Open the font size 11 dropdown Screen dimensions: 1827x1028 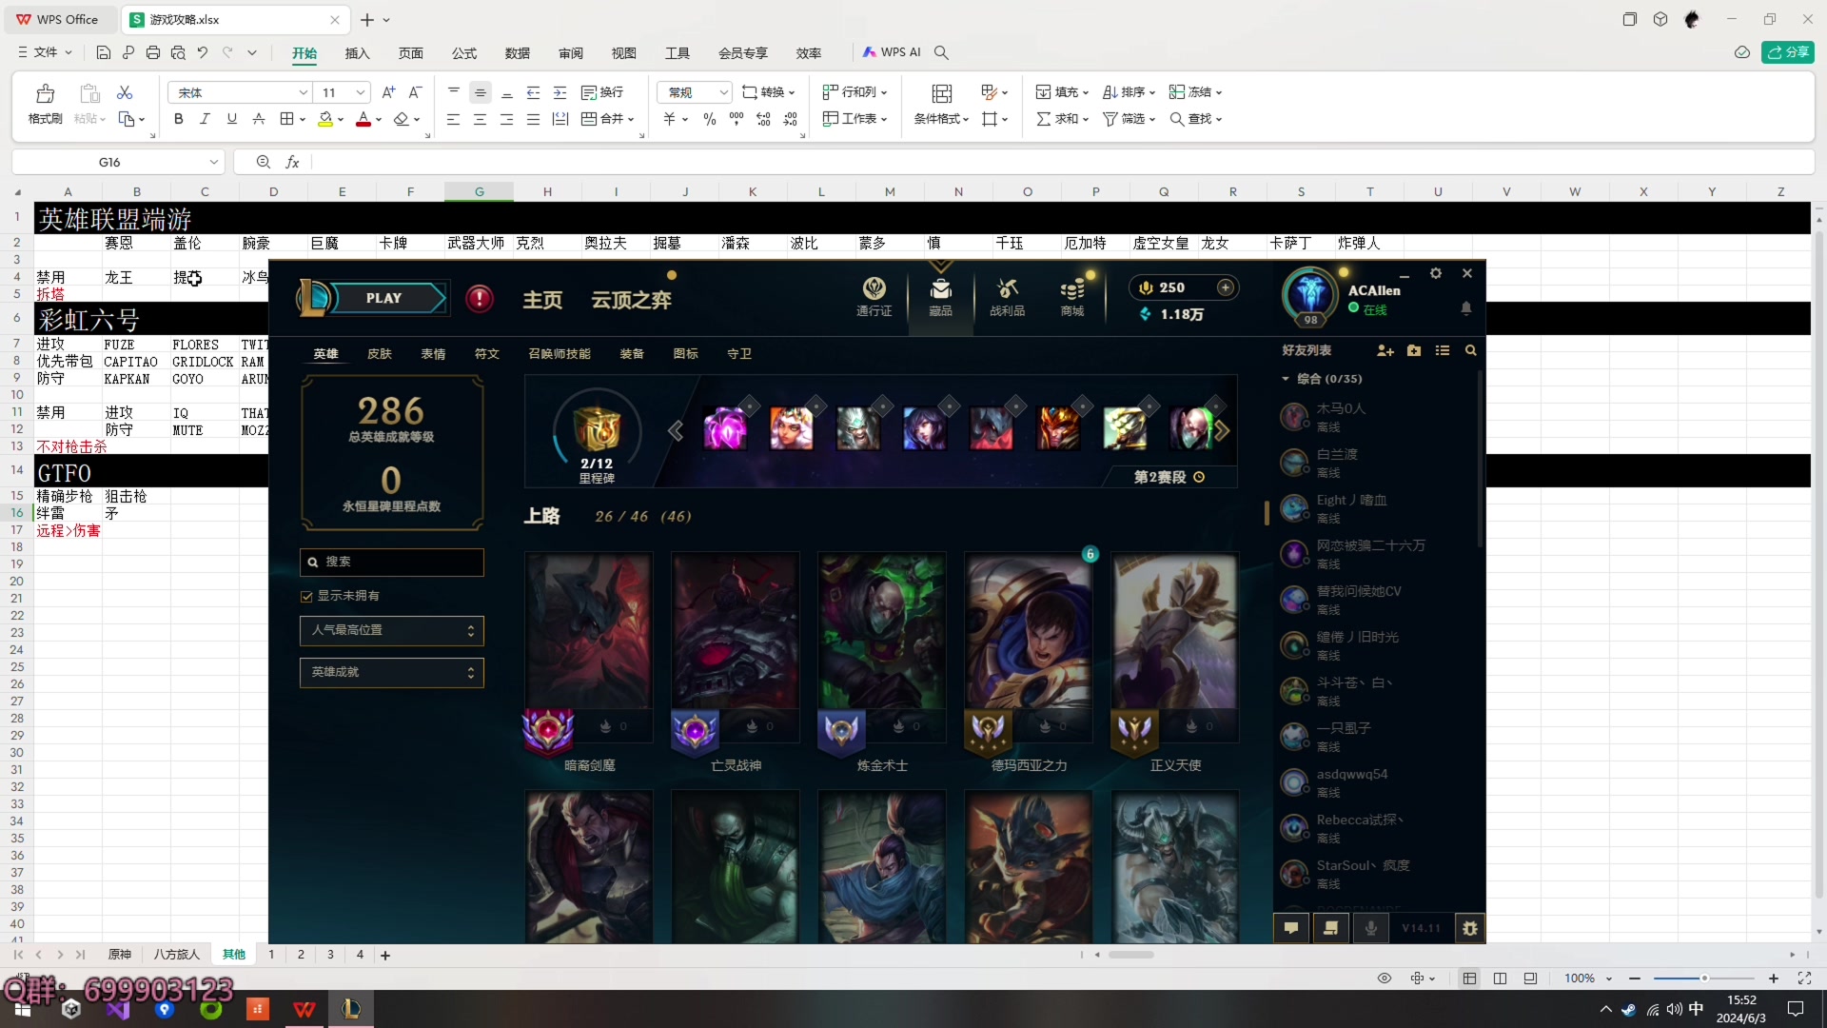click(360, 92)
